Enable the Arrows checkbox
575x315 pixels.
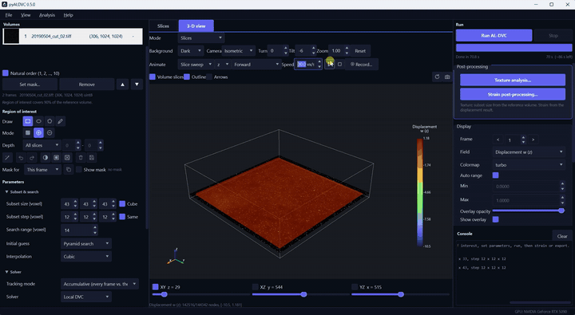[x=209, y=77]
